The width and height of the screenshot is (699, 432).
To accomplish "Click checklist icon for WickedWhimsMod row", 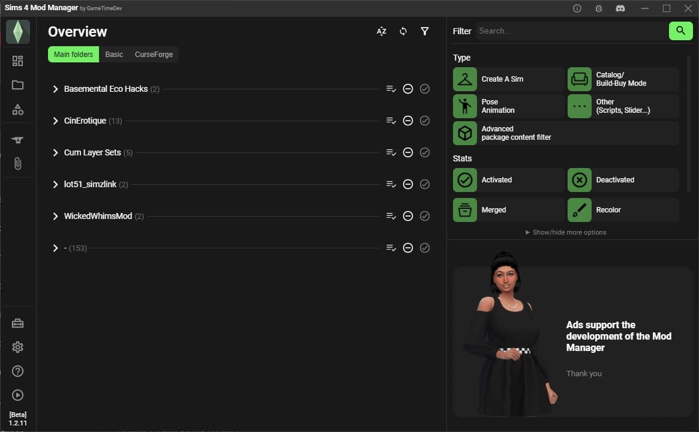I will [x=391, y=216].
